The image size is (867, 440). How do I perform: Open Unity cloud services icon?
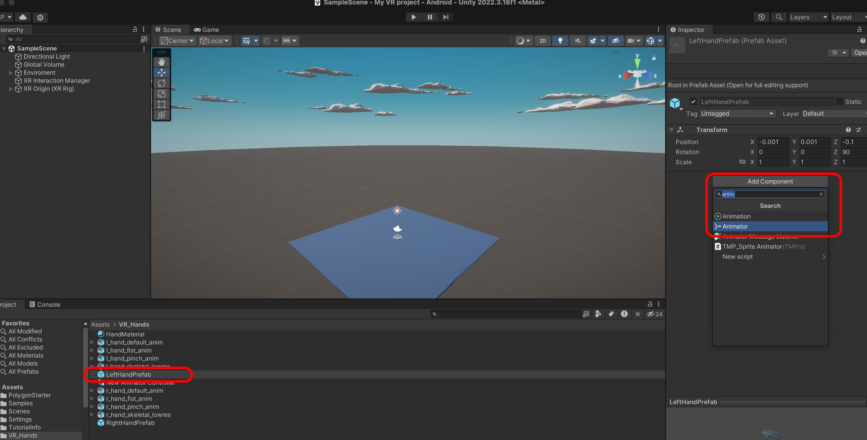pyautogui.click(x=23, y=17)
